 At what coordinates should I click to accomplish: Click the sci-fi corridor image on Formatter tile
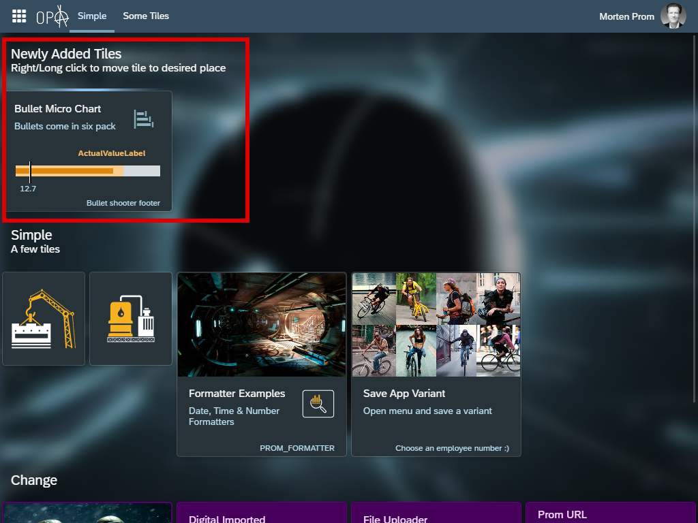261,325
